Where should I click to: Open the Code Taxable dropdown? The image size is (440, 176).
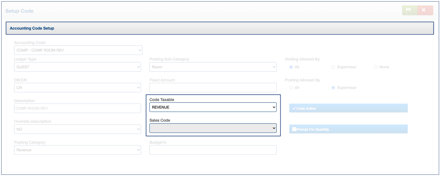tap(213, 107)
